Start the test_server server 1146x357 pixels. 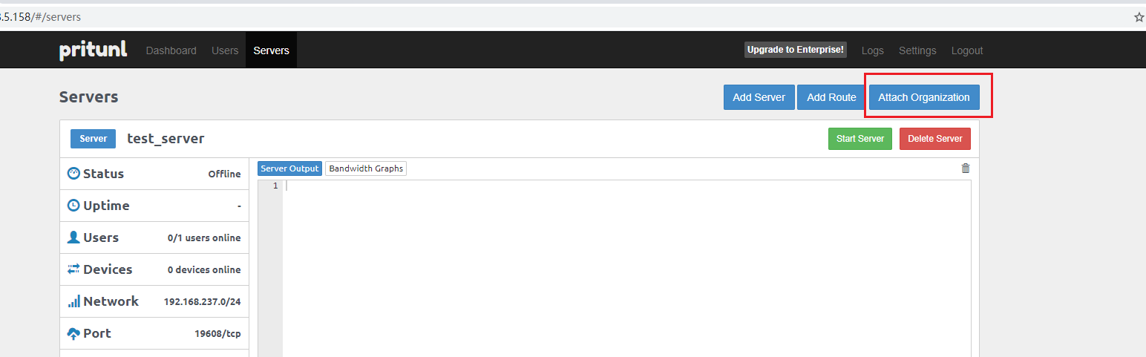(x=859, y=139)
